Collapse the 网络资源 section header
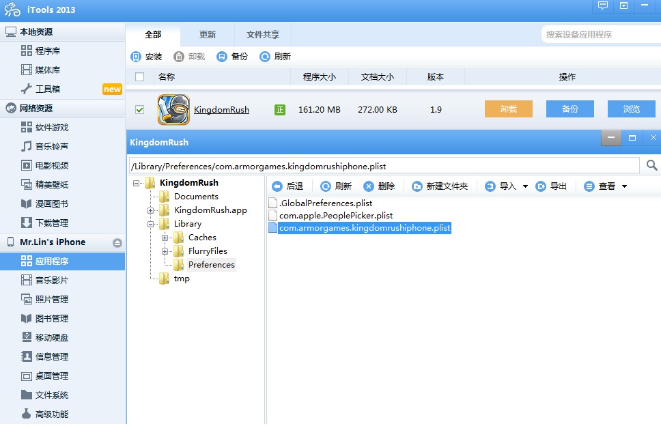The image size is (661, 426). point(62,109)
